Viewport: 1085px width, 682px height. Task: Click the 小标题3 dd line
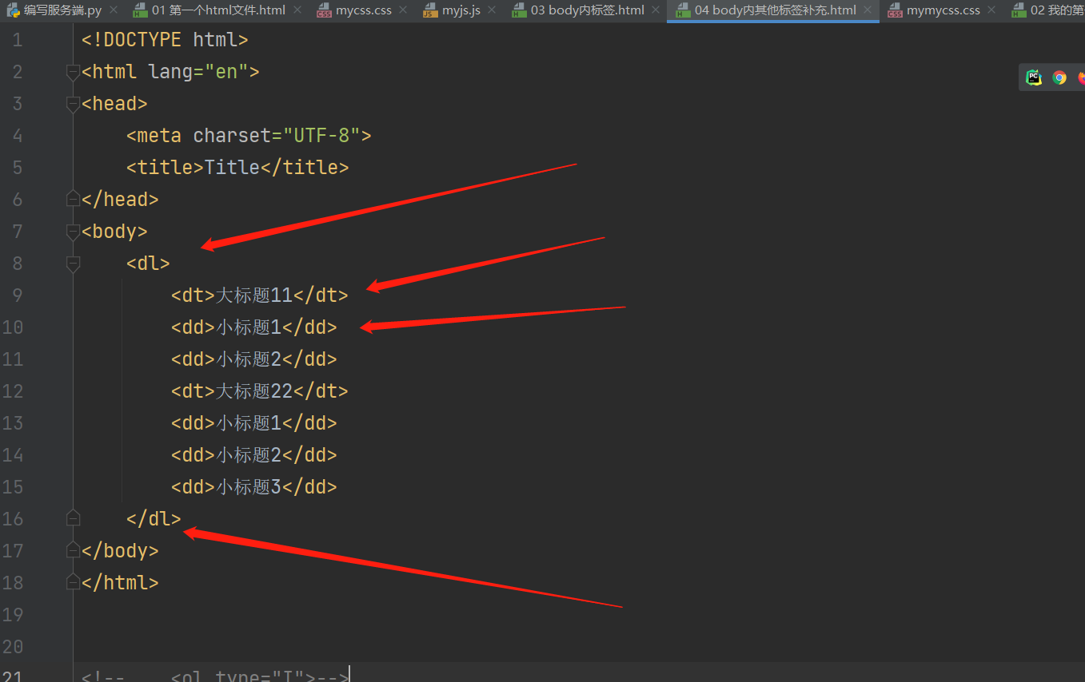[x=254, y=487]
